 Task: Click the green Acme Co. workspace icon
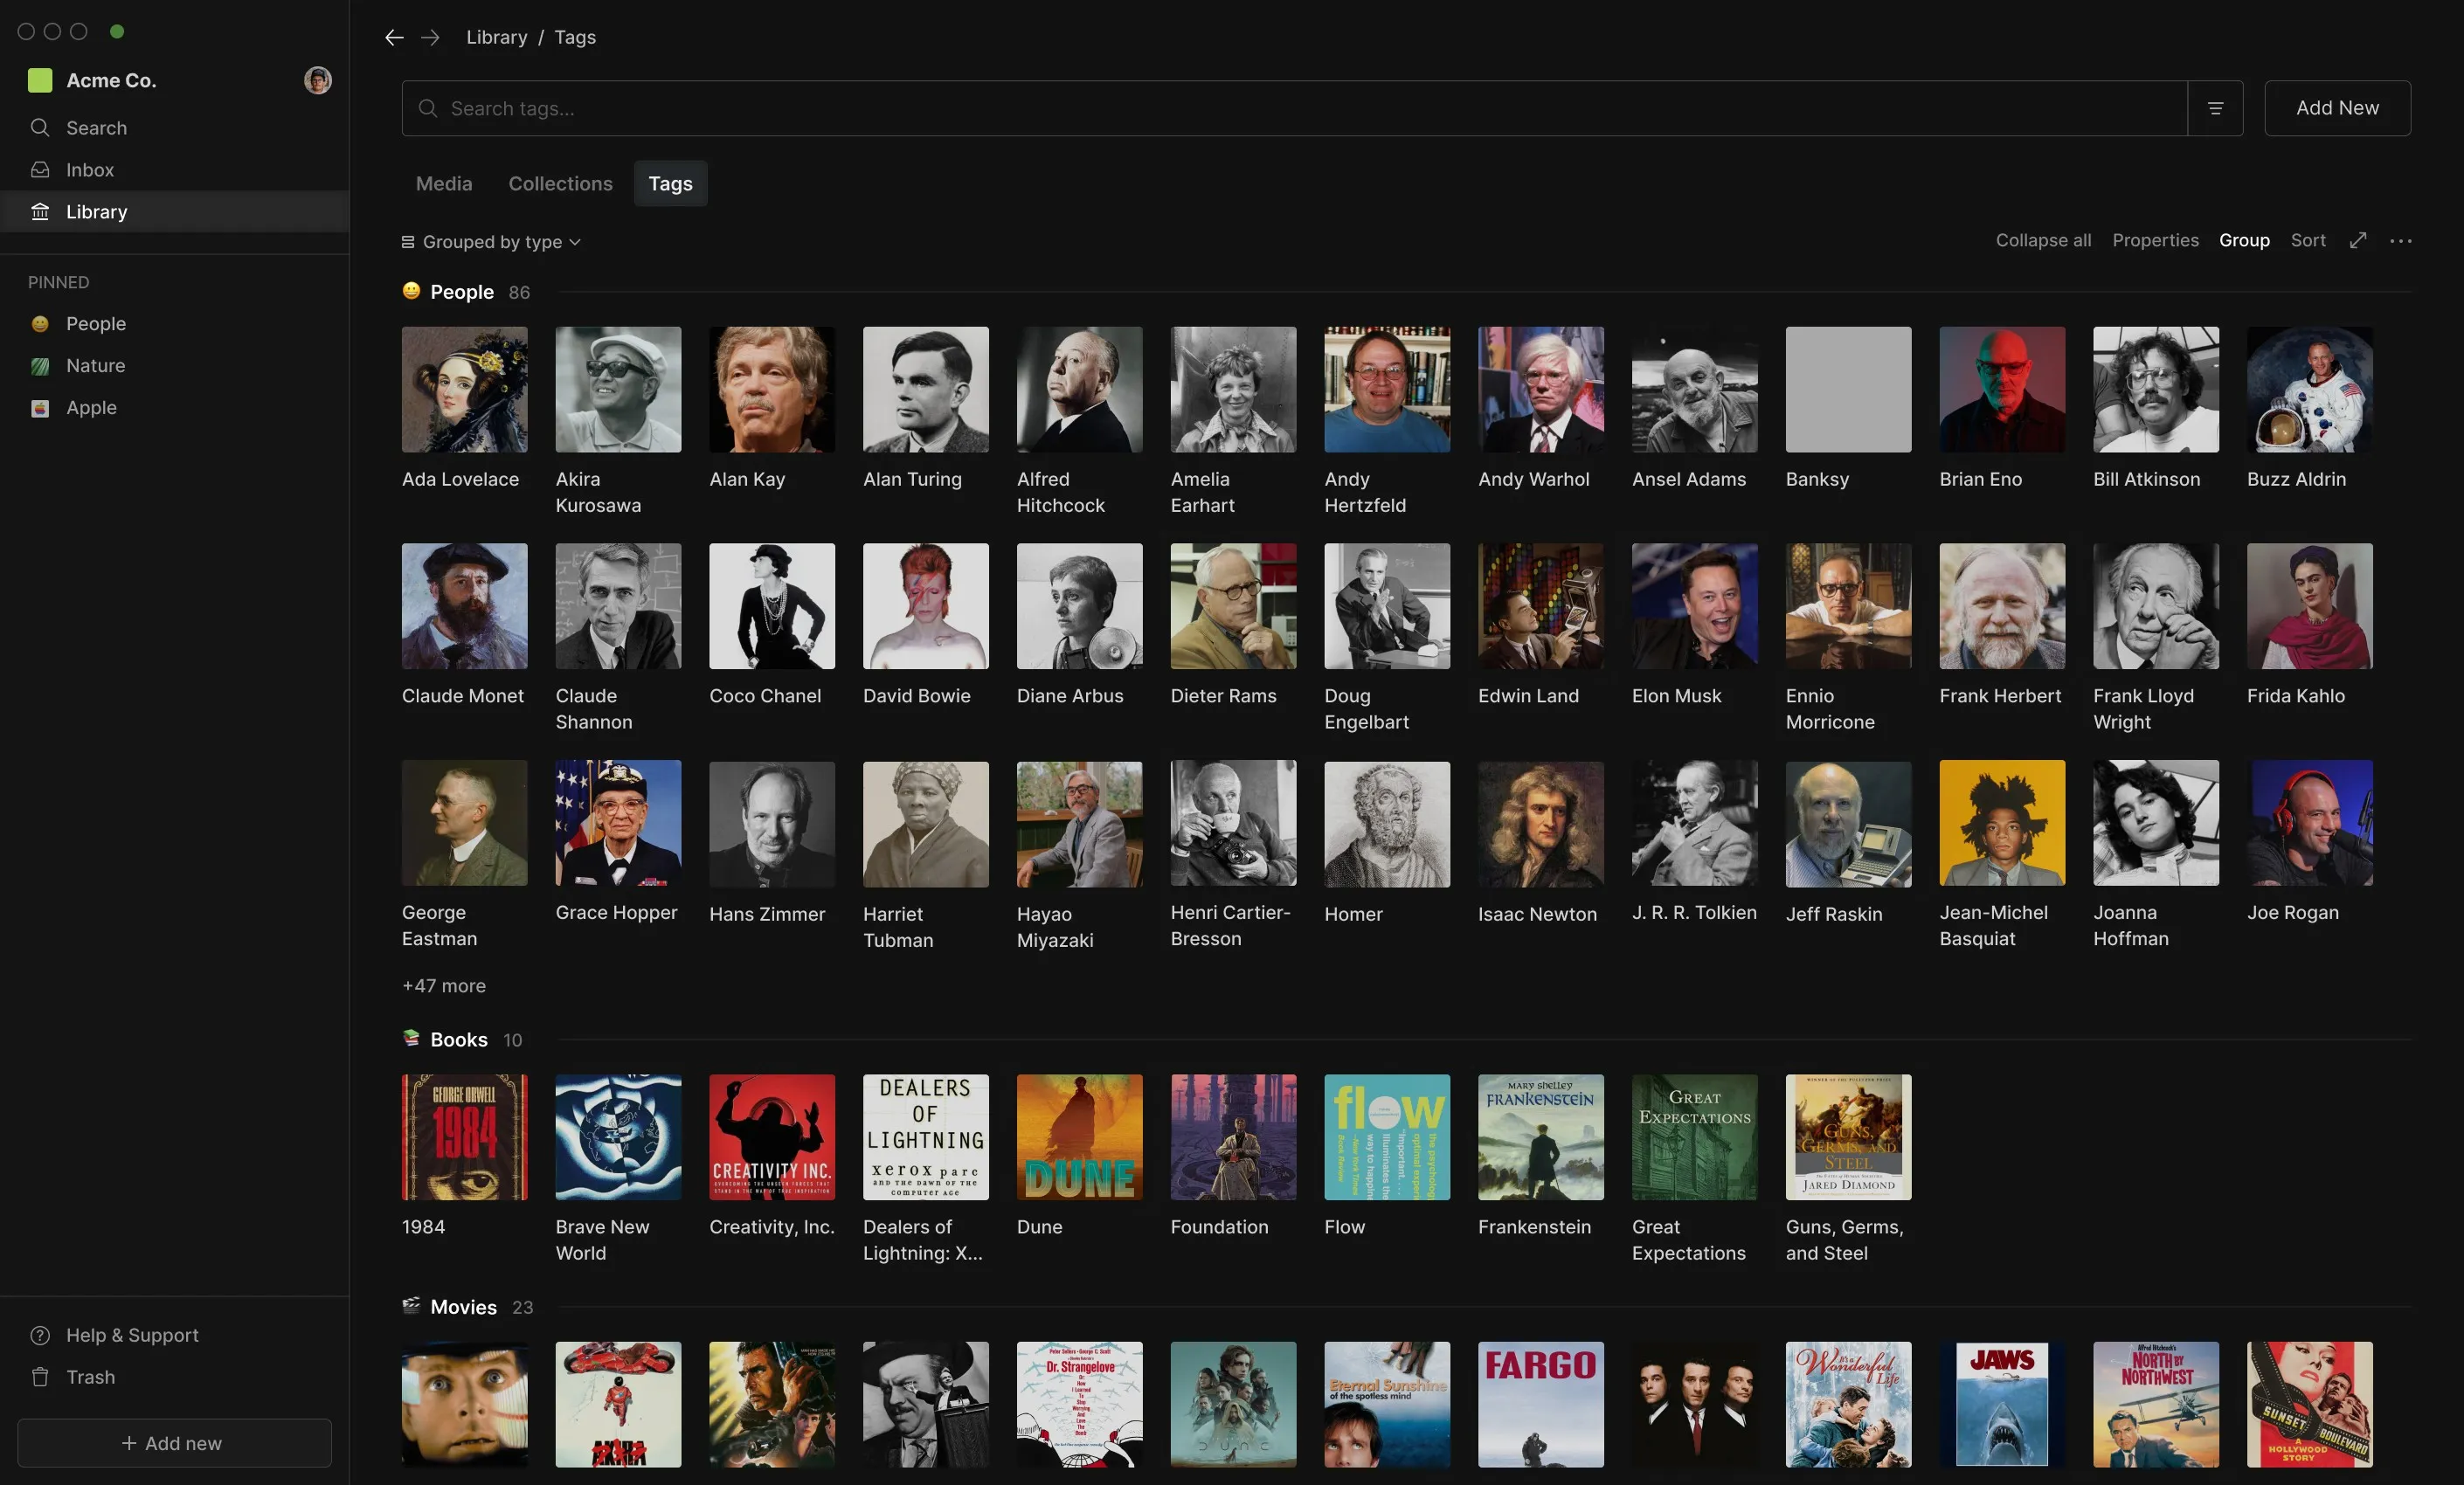point(40,80)
